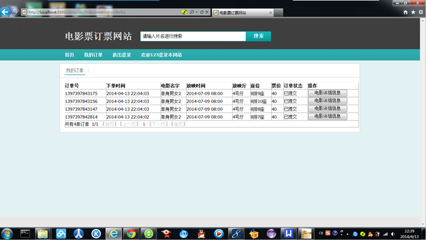The image size is (427, 241).
Task: Open Google Chrome from taskbar
Action: [131, 234]
